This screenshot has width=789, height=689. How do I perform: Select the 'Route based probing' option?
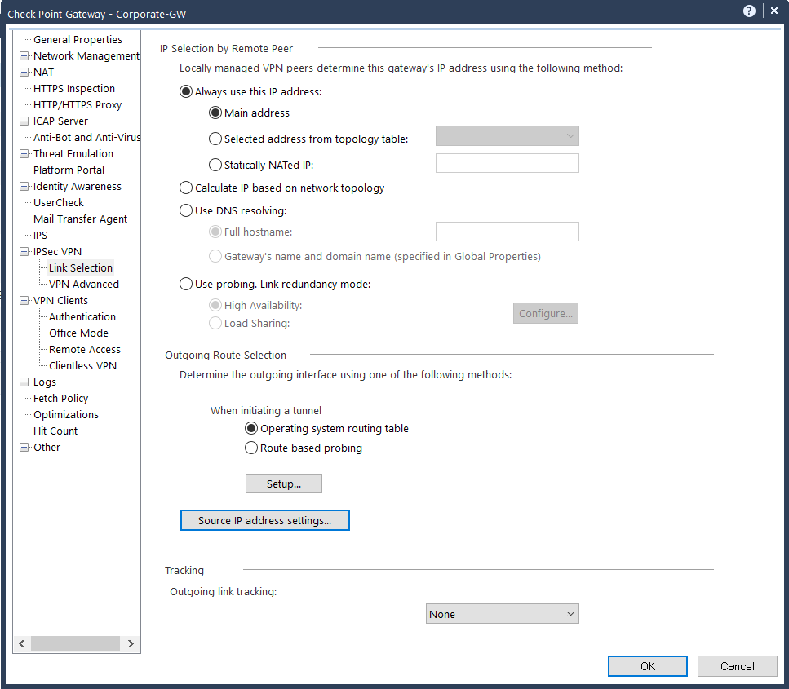(x=251, y=448)
